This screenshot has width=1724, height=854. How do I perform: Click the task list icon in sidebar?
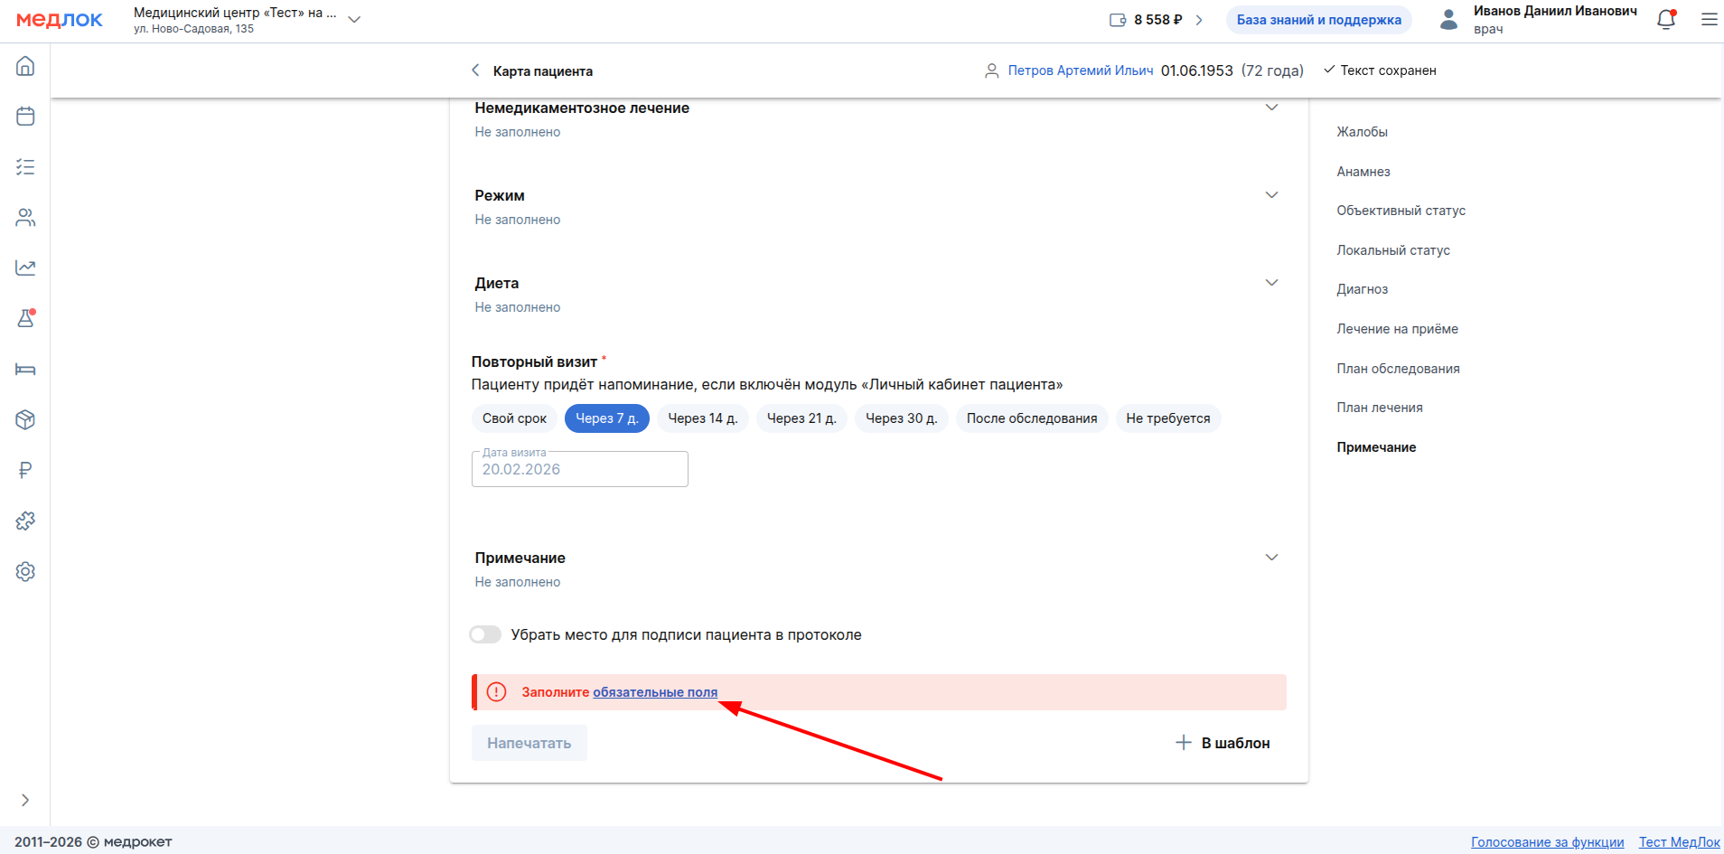25,167
